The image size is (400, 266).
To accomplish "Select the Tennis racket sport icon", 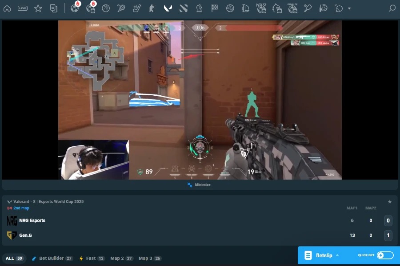I will pyautogui.click(x=121, y=8).
